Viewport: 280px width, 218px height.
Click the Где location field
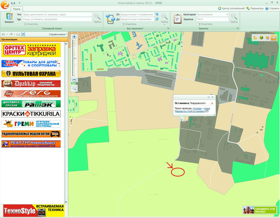(x=57, y=19)
